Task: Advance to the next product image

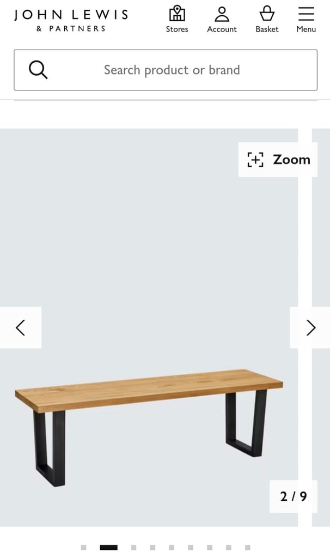Action: point(310,327)
